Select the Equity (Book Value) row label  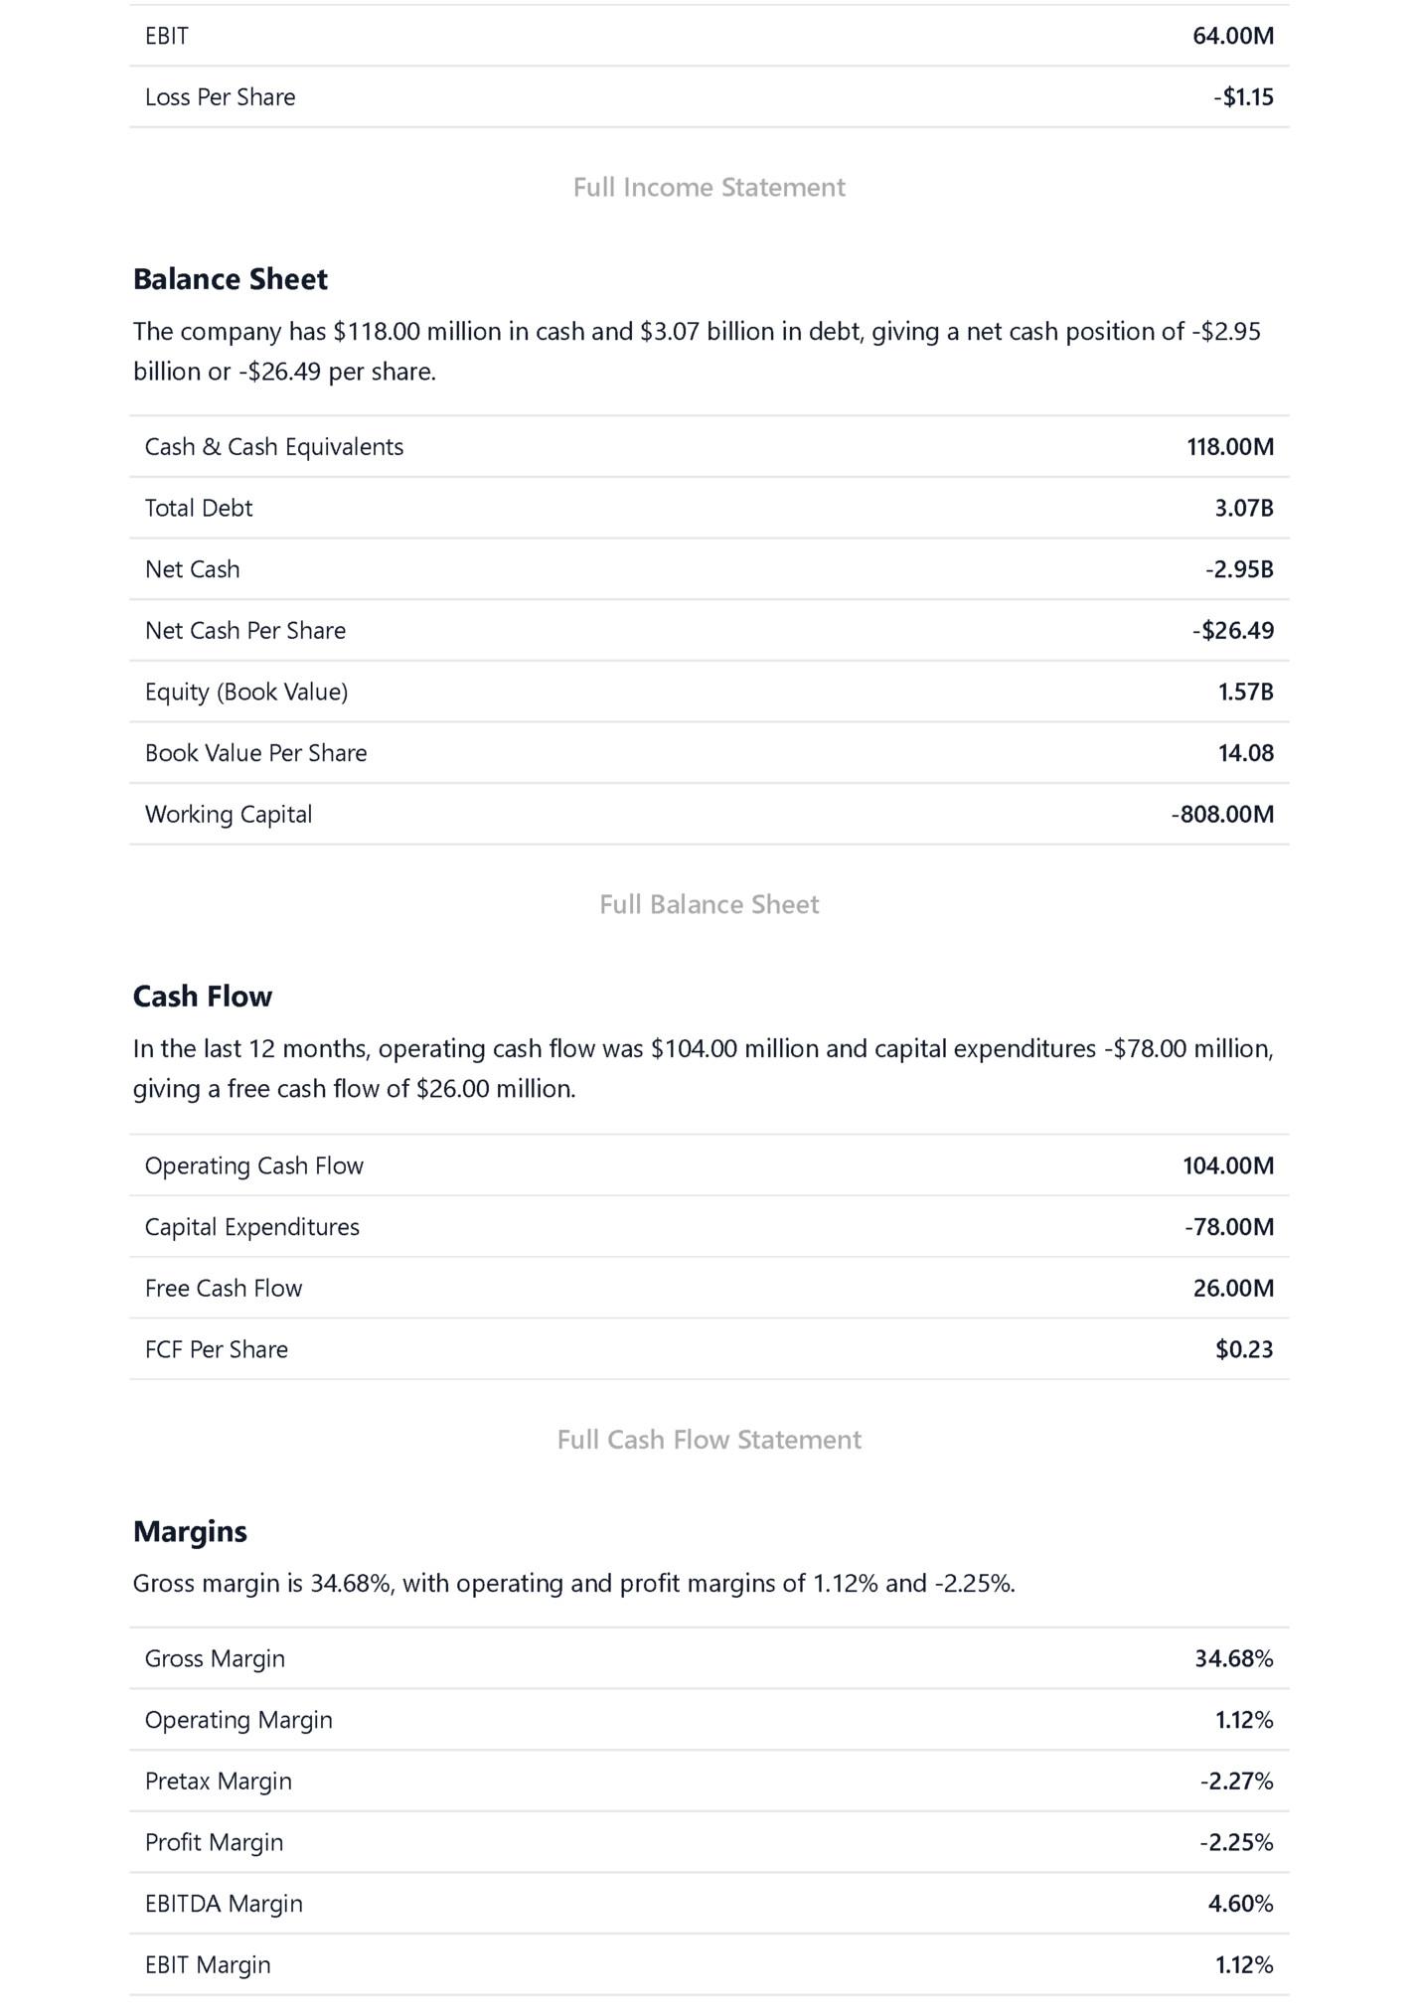[x=246, y=693]
